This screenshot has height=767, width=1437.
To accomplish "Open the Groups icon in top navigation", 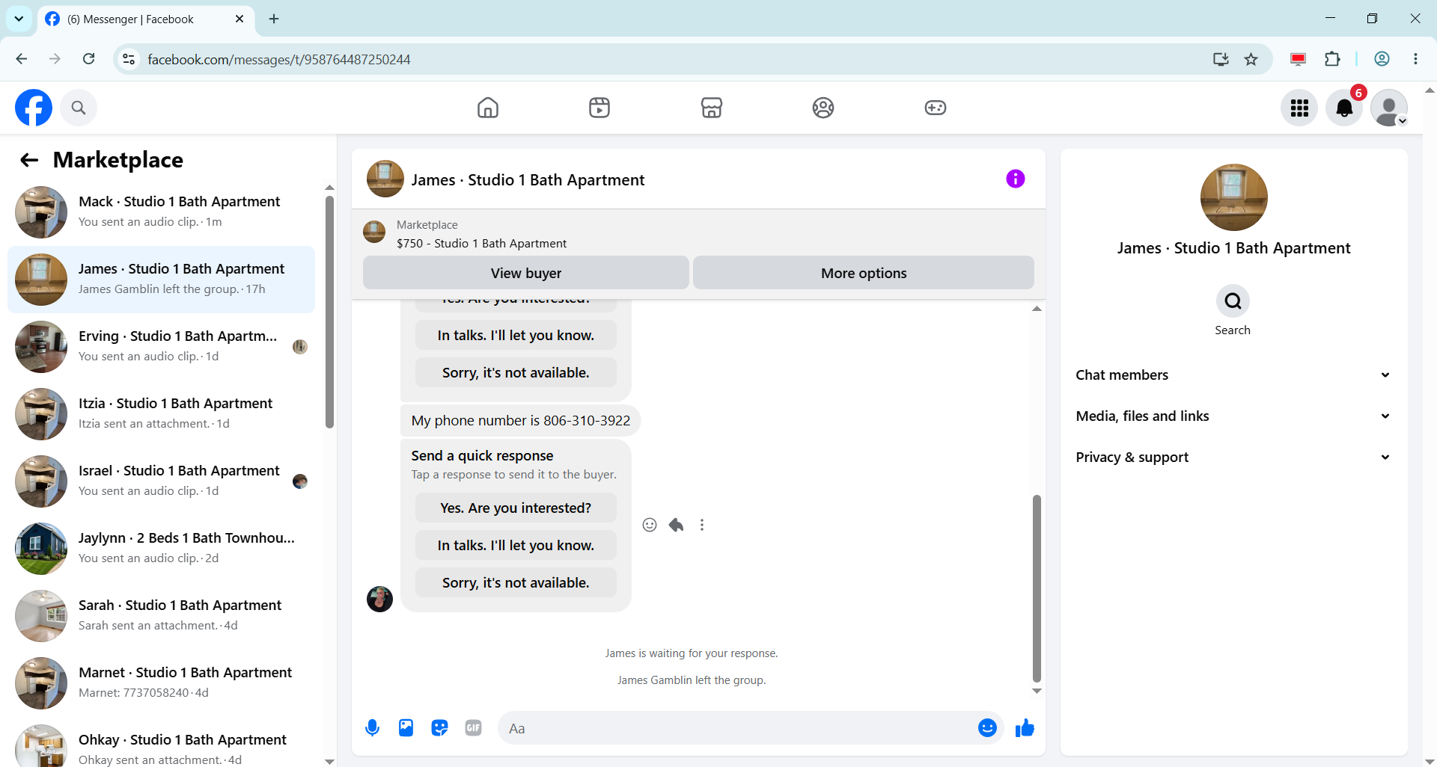I will (x=823, y=108).
